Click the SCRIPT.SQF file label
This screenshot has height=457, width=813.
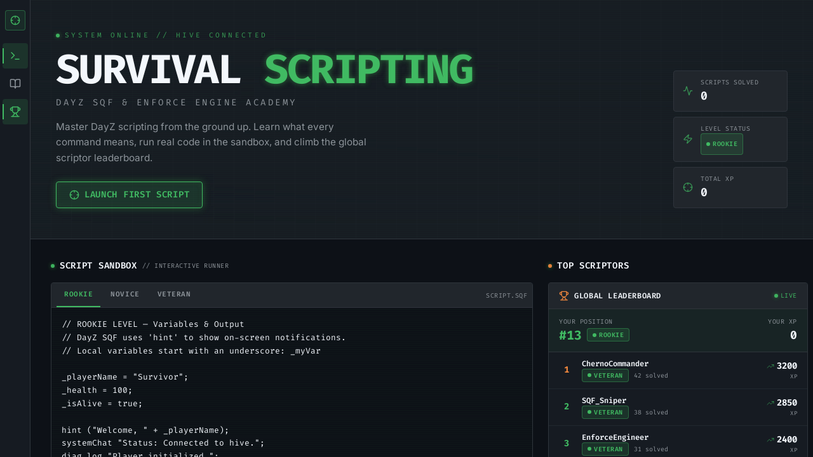506,296
